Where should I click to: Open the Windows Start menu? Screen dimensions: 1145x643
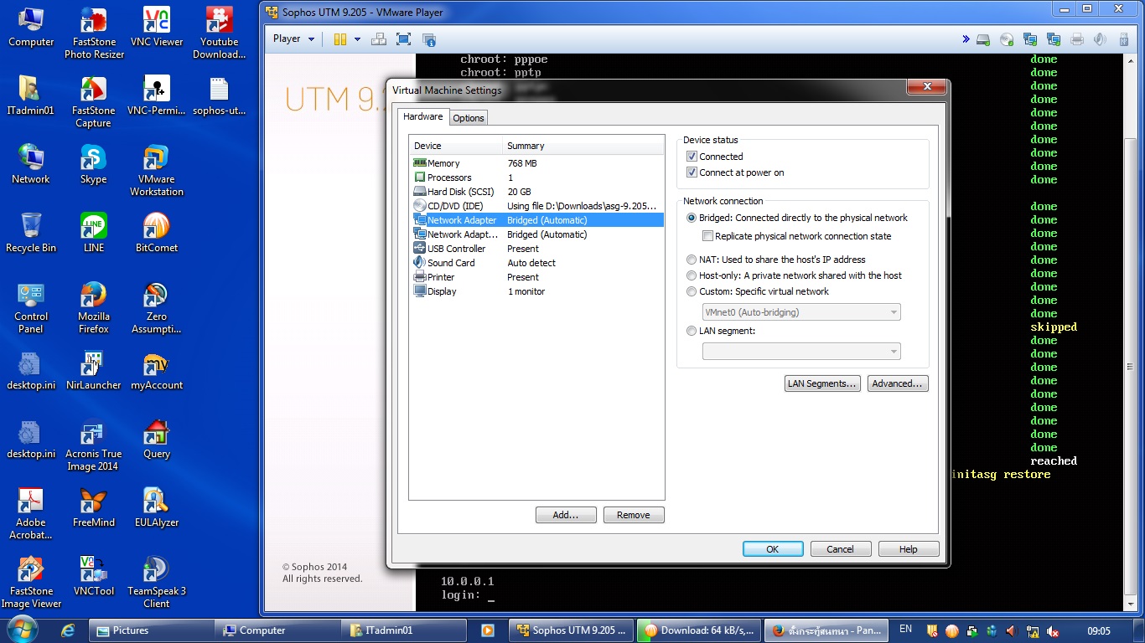click(21, 630)
